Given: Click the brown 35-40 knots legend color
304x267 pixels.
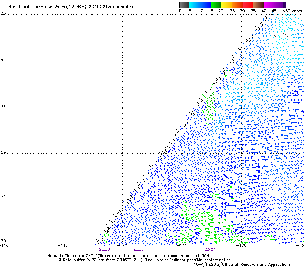Looking at the screenshot, I should [259, 5].
